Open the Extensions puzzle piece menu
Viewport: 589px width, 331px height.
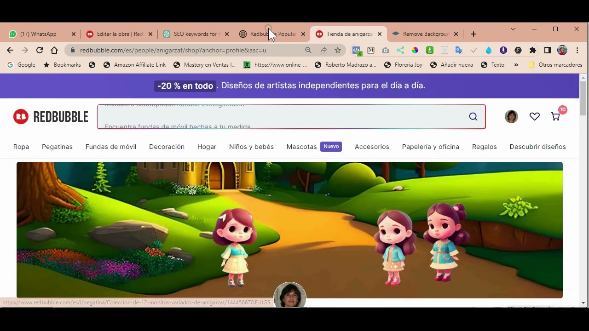coord(533,50)
